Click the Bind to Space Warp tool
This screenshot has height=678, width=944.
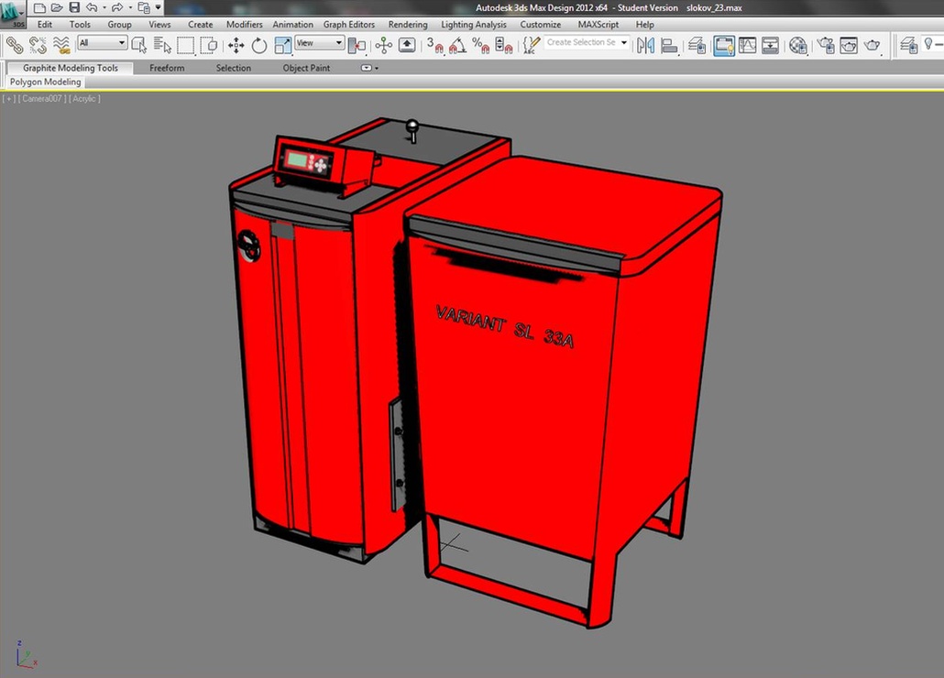tap(61, 45)
